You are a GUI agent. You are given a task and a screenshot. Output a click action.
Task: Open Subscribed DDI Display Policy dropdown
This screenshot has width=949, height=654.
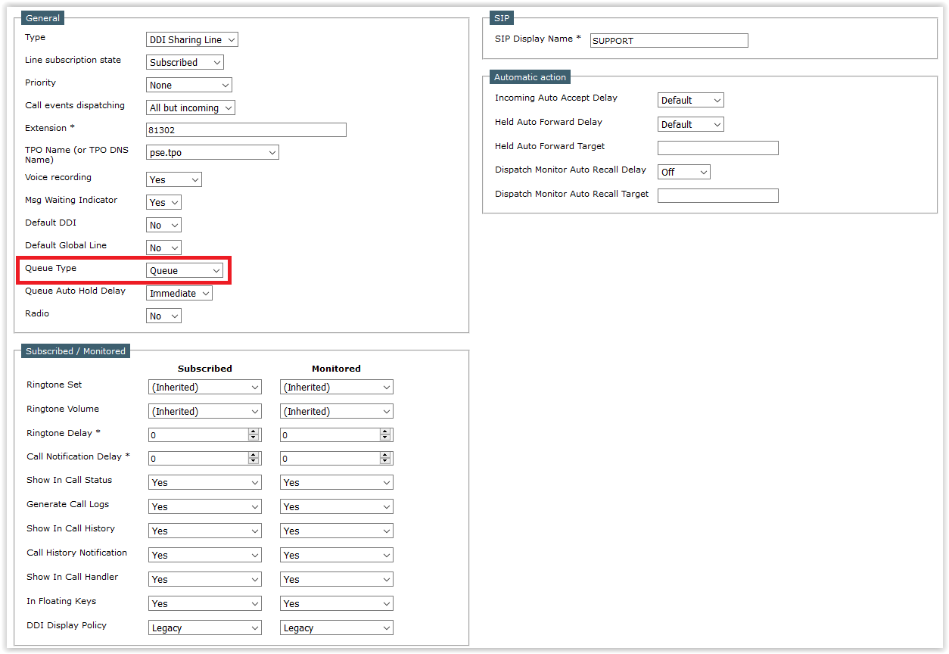pos(205,628)
